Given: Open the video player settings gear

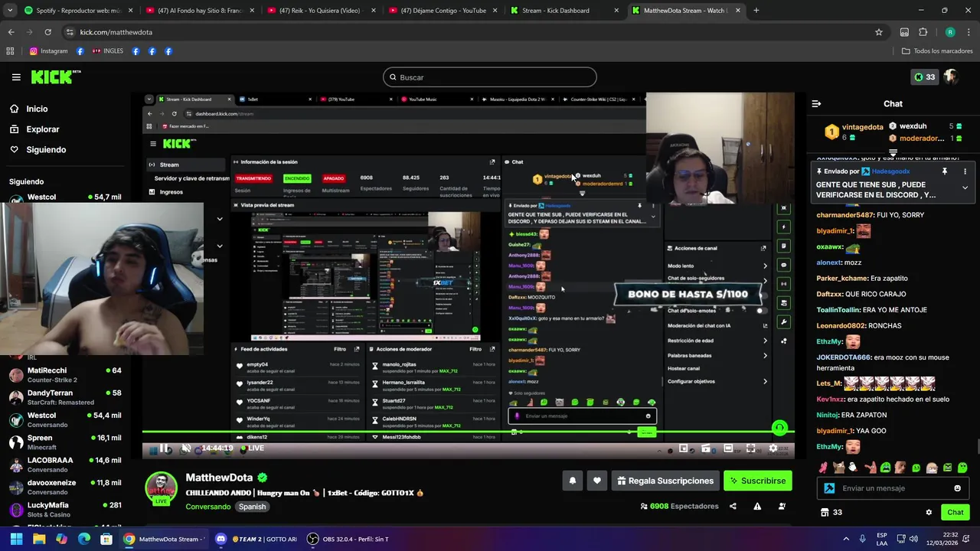Looking at the screenshot, I should (x=773, y=448).
